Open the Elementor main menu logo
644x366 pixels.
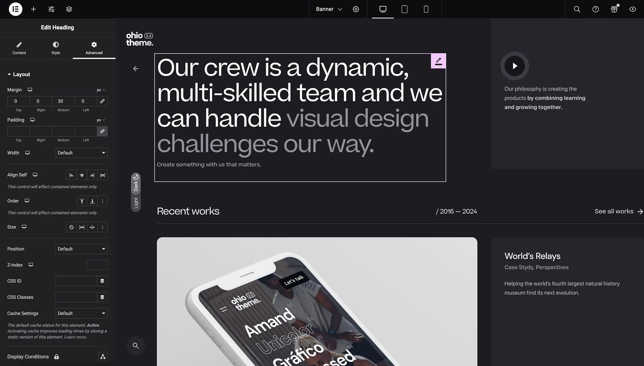tap(16, 9)
